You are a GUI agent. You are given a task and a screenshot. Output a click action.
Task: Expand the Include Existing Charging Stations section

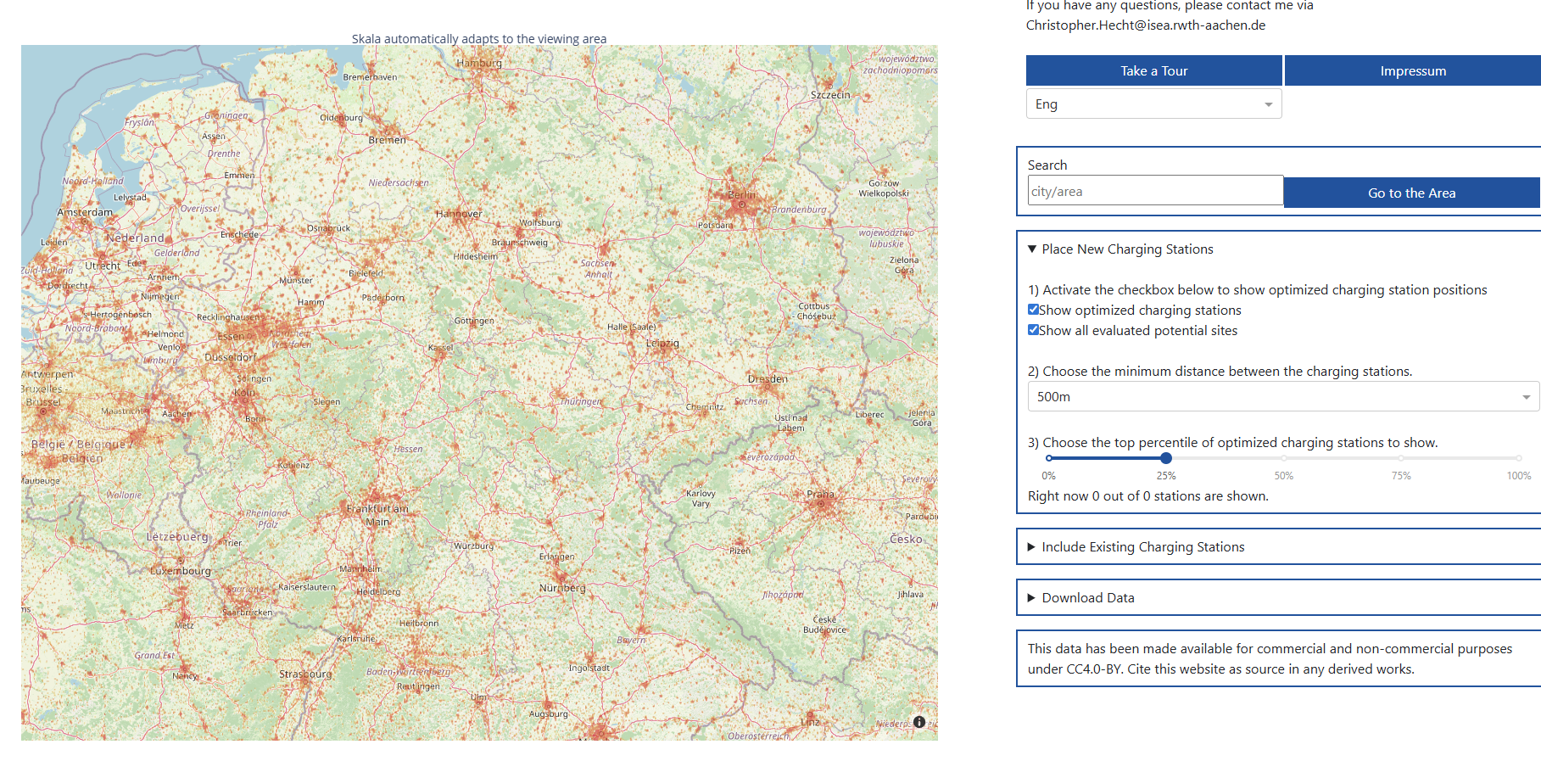1142,547
